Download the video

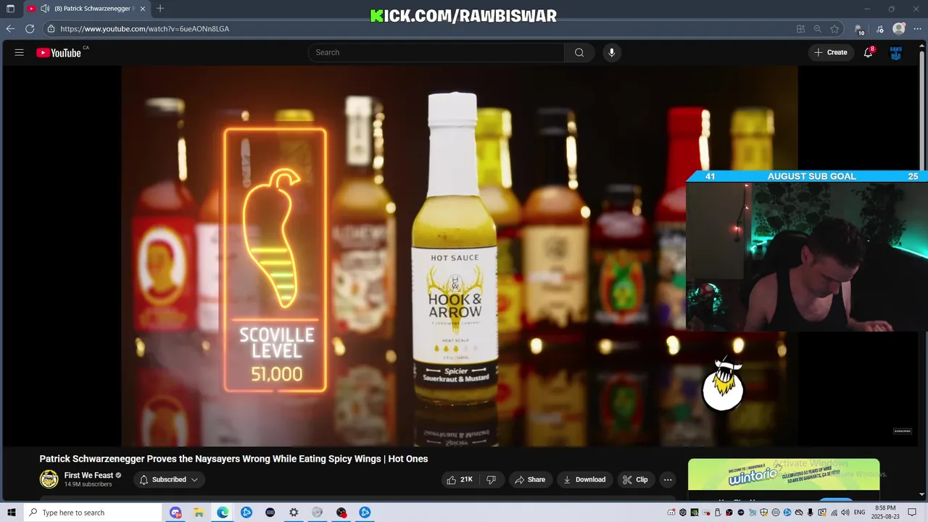[584, 479]
